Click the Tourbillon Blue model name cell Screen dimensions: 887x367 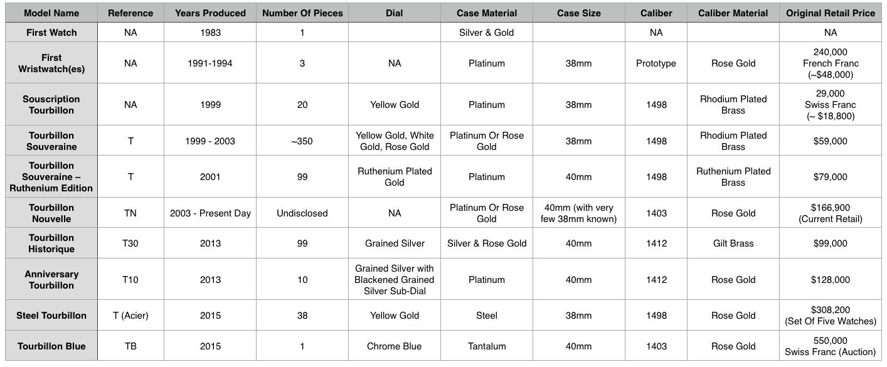click(51, 346)
